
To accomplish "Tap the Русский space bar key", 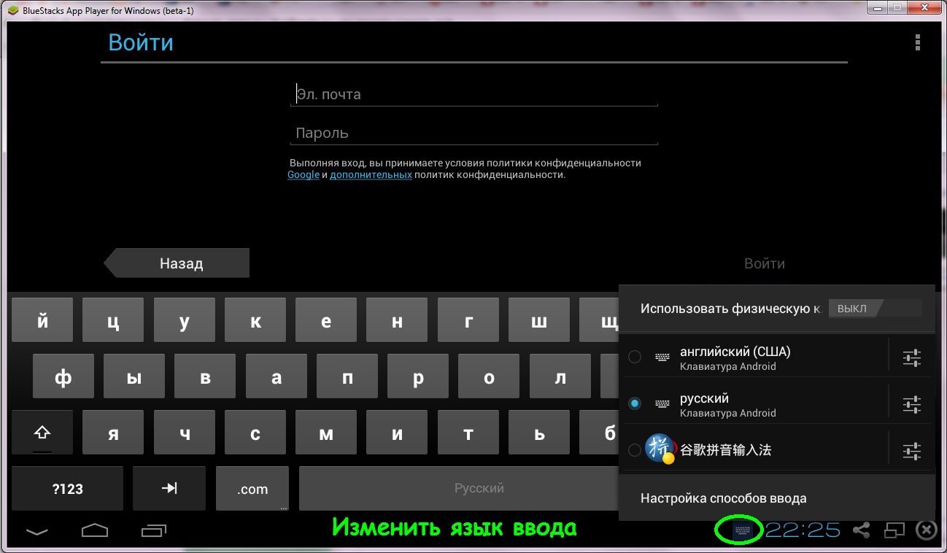I will (459, 488).
